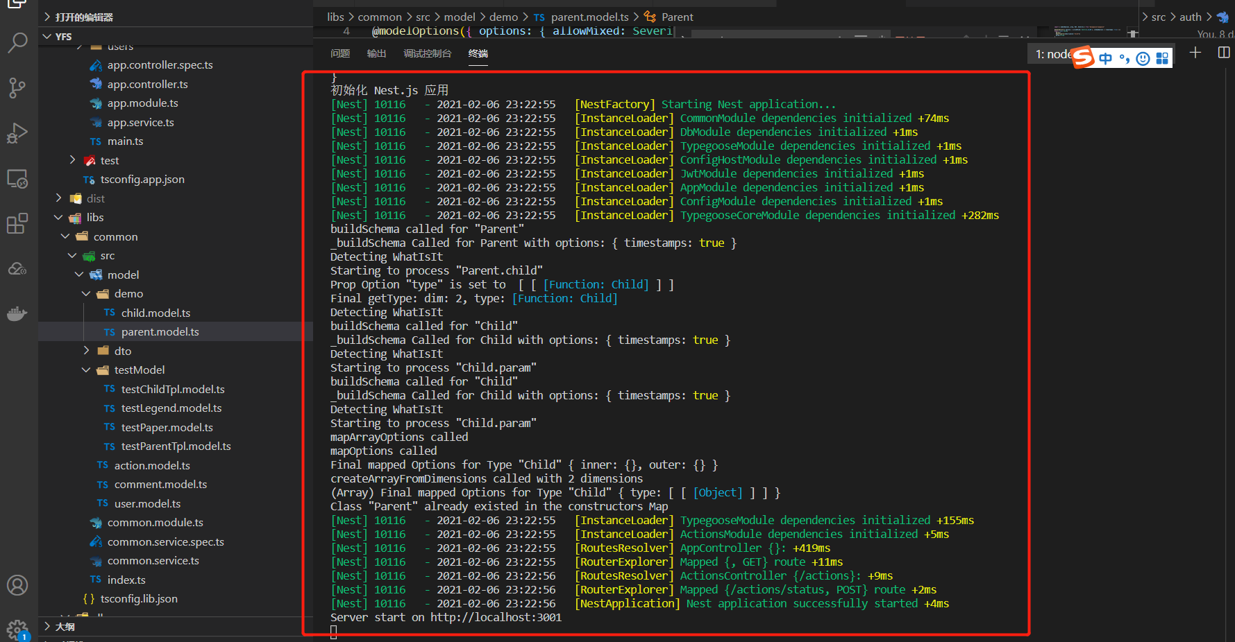
Task: Create a new terminal with the plus icon
Action: (1195, 52)
